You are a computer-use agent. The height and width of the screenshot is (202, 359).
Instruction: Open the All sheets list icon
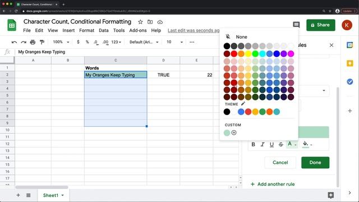click(x=29, y=195)
